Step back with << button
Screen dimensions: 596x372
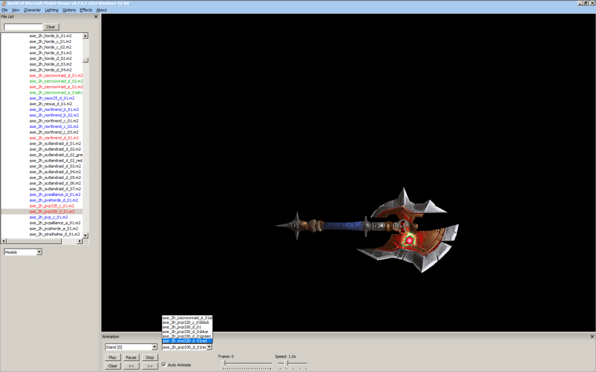pyautogui.click(x=131, y=366)
